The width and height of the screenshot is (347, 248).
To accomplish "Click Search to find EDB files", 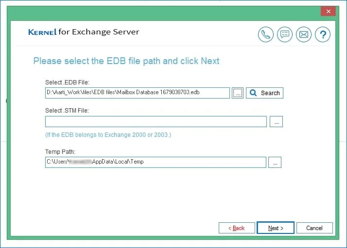I will point(264,93).
